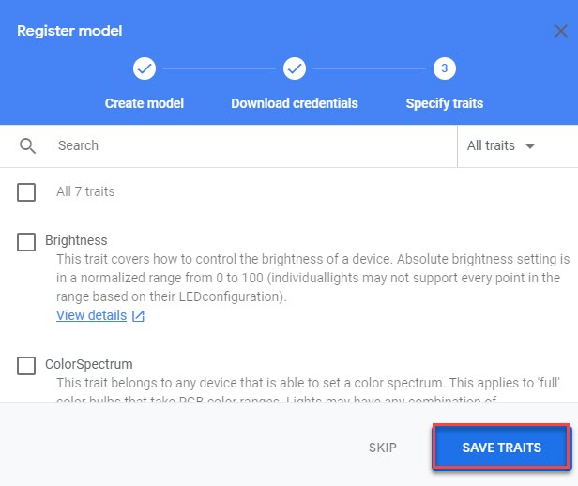Click the Create model step checkmark

[144, 68]
